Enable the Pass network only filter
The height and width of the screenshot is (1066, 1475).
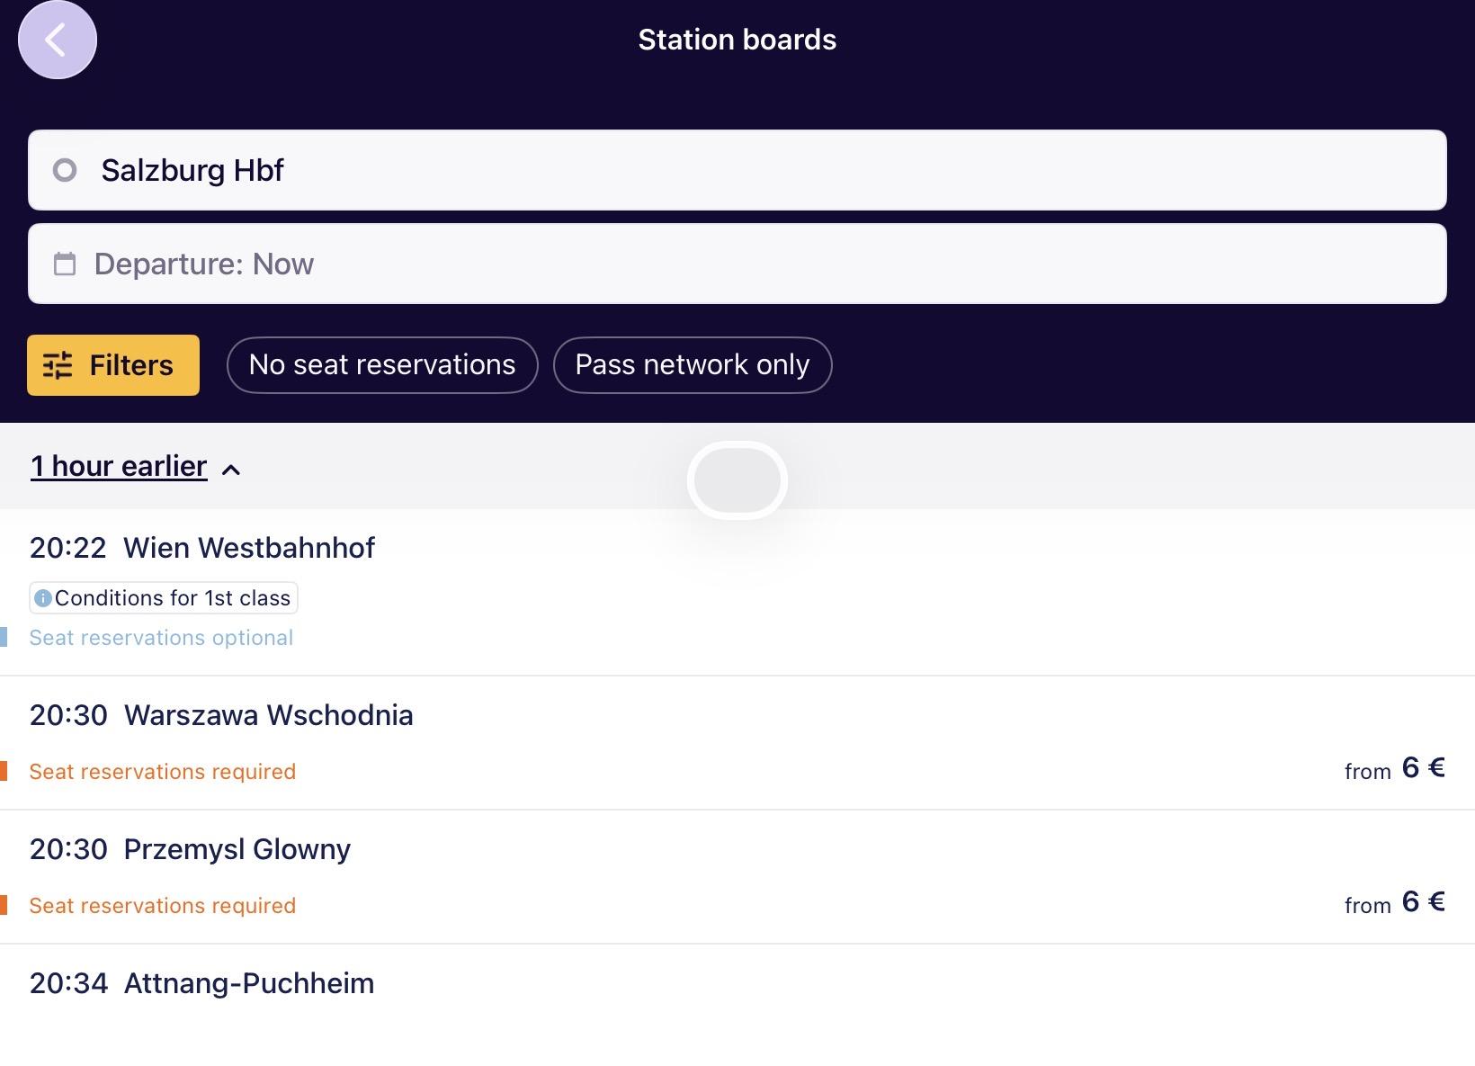pyautogui.click(x=692, y=365)
